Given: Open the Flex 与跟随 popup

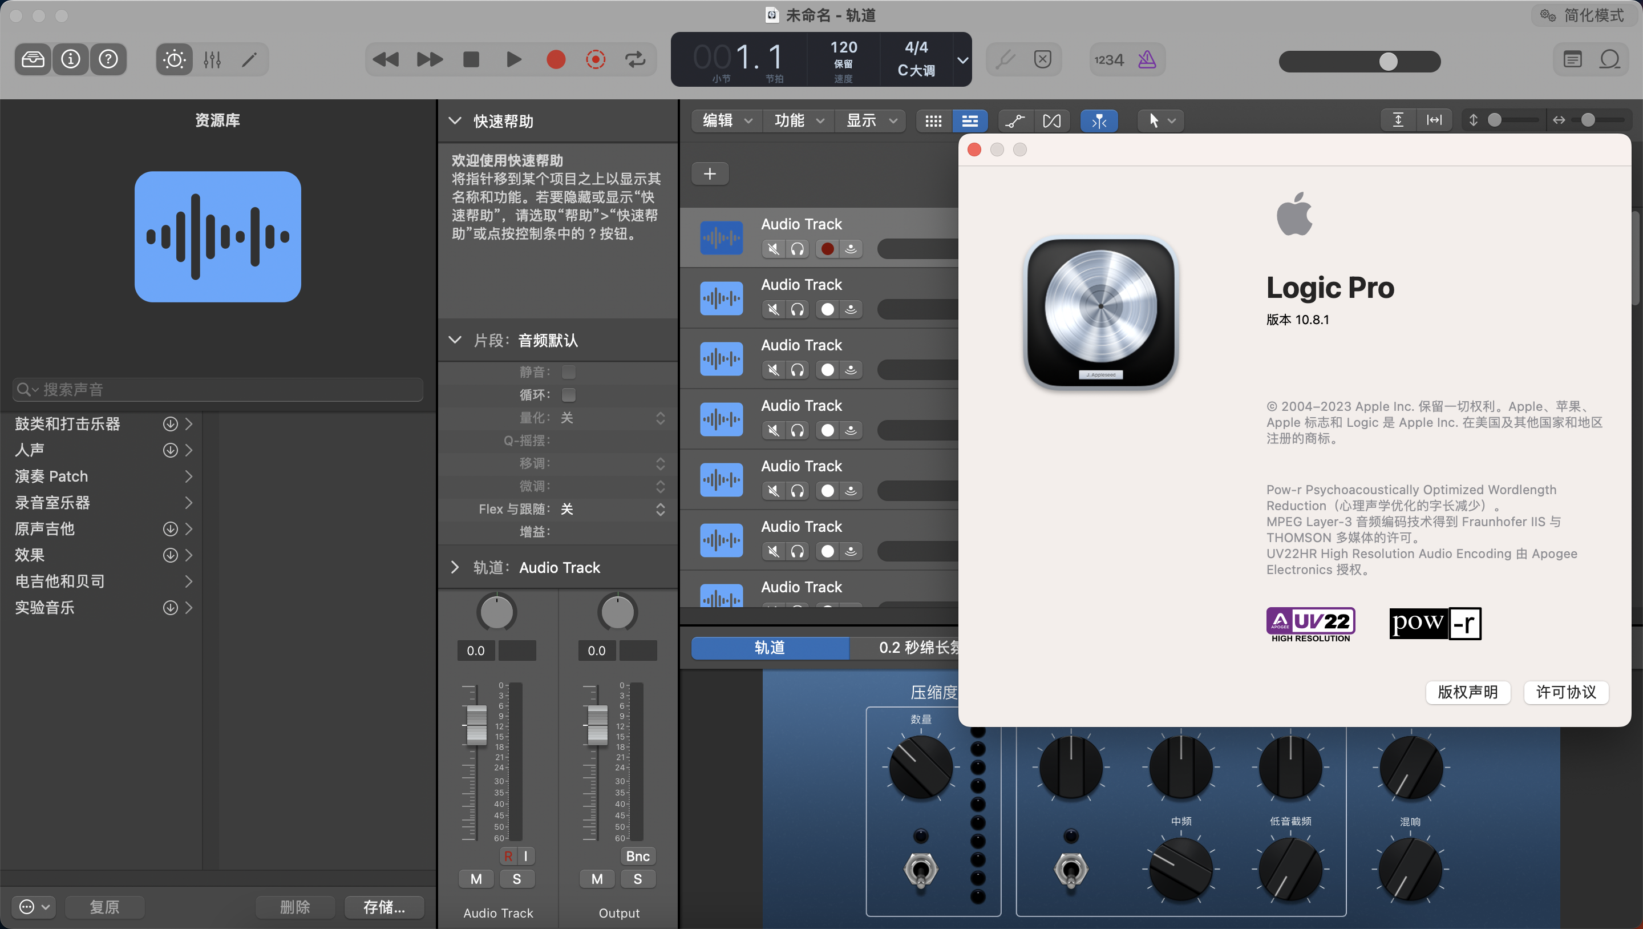Looking at the screenshot, I should point(660,509).
